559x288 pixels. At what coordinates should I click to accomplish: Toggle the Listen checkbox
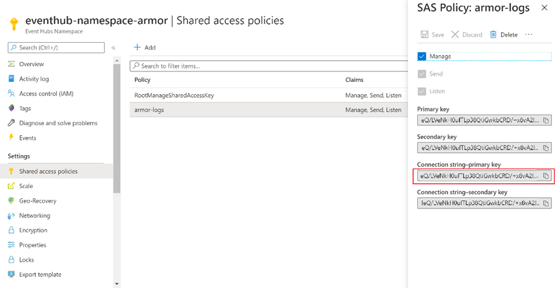pyautogui.click(x=422, y=91)
